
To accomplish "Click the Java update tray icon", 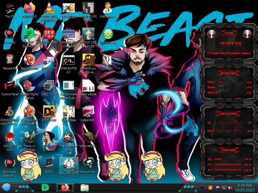I will pyautogui.click(x=210, y=187).
